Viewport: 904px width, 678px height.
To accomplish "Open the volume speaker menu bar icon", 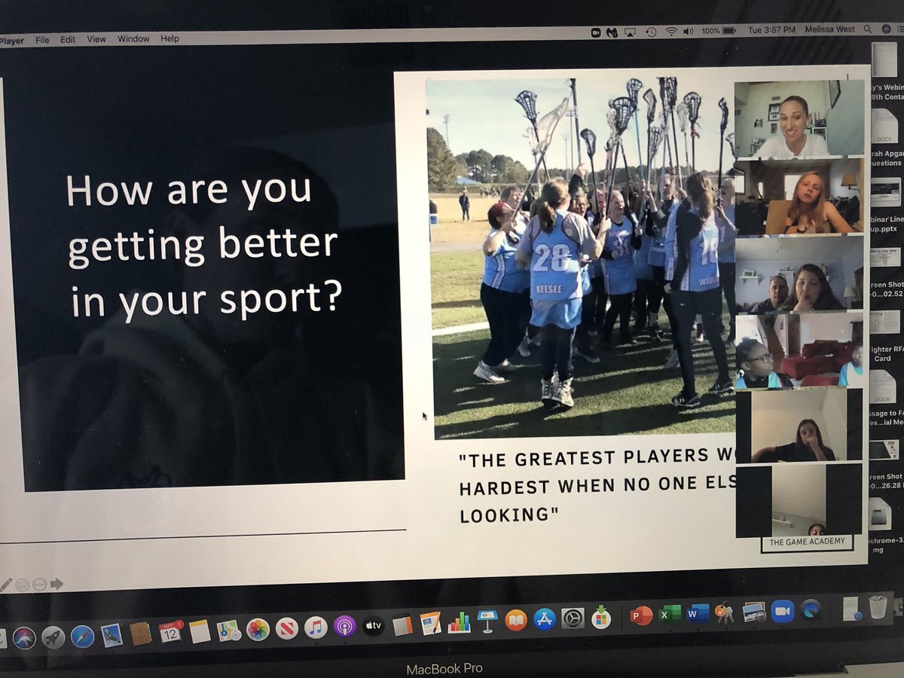I will (x=689, y=31).
